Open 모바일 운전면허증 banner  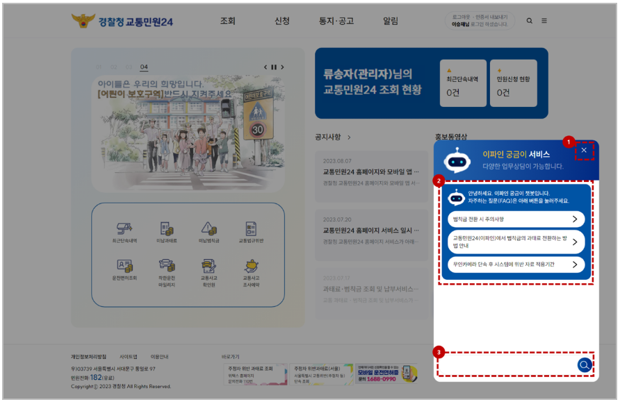click(x=386, y=374)
